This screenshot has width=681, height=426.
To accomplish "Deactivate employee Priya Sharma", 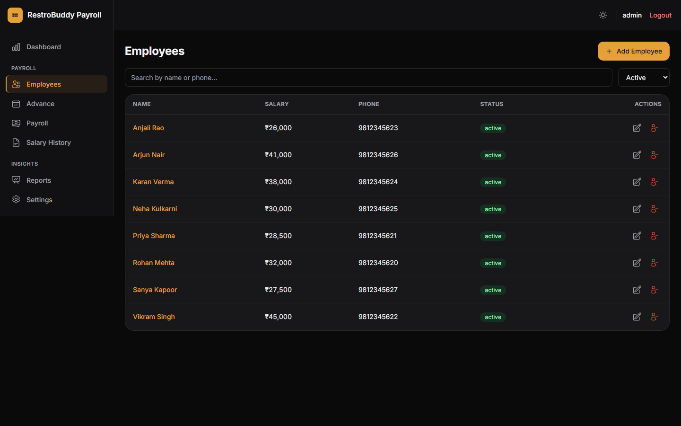I will pyautogui.click(x=655, y=236).
